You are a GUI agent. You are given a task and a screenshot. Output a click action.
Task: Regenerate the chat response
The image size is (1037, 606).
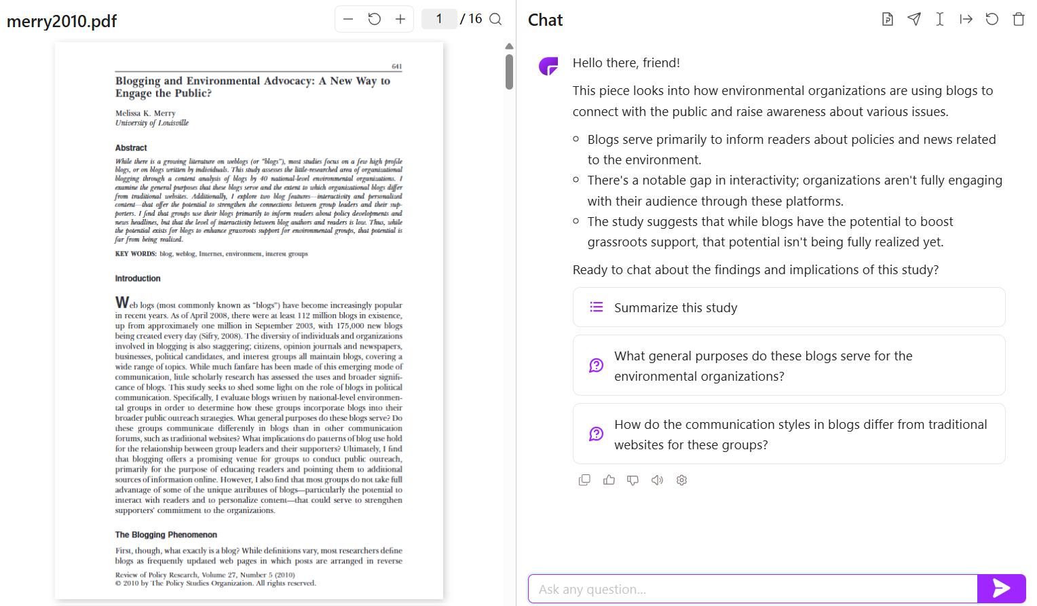point(992,19)
